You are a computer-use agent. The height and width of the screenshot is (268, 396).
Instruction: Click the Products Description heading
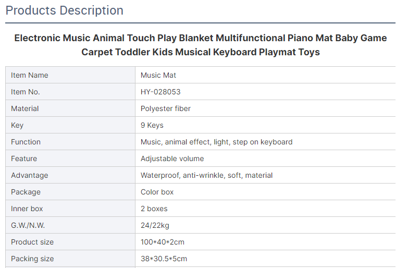pos(65,10)
